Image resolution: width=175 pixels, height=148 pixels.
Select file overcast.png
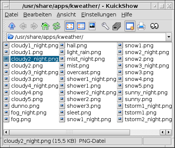click(84, 72)
